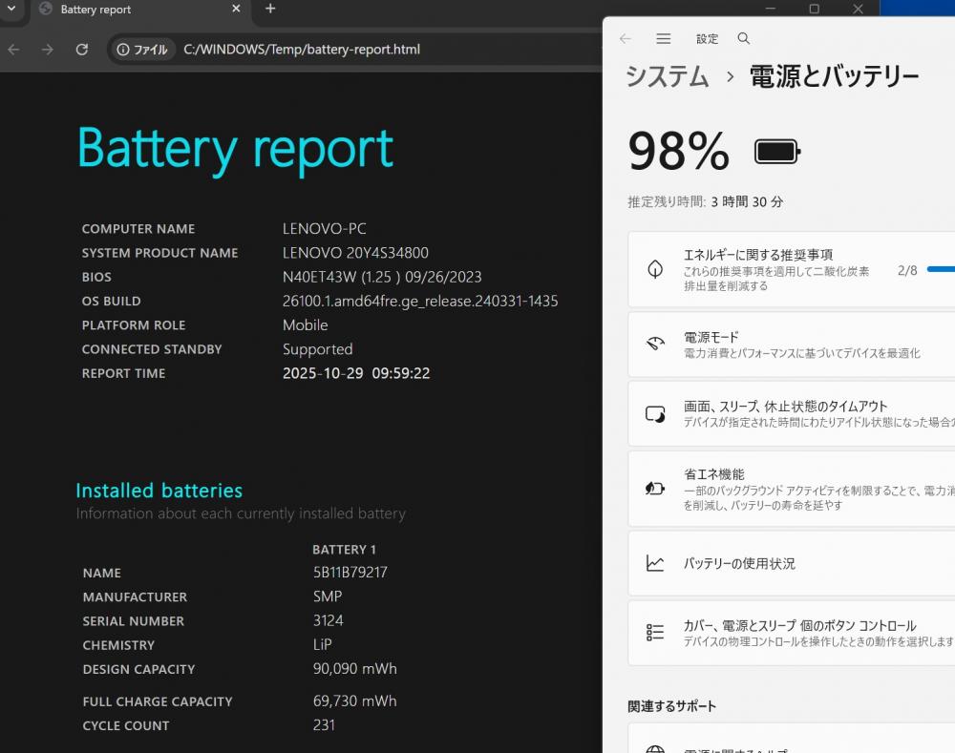
Task: Select the computer name LENOVO-PC
Action: pos(324,229)
